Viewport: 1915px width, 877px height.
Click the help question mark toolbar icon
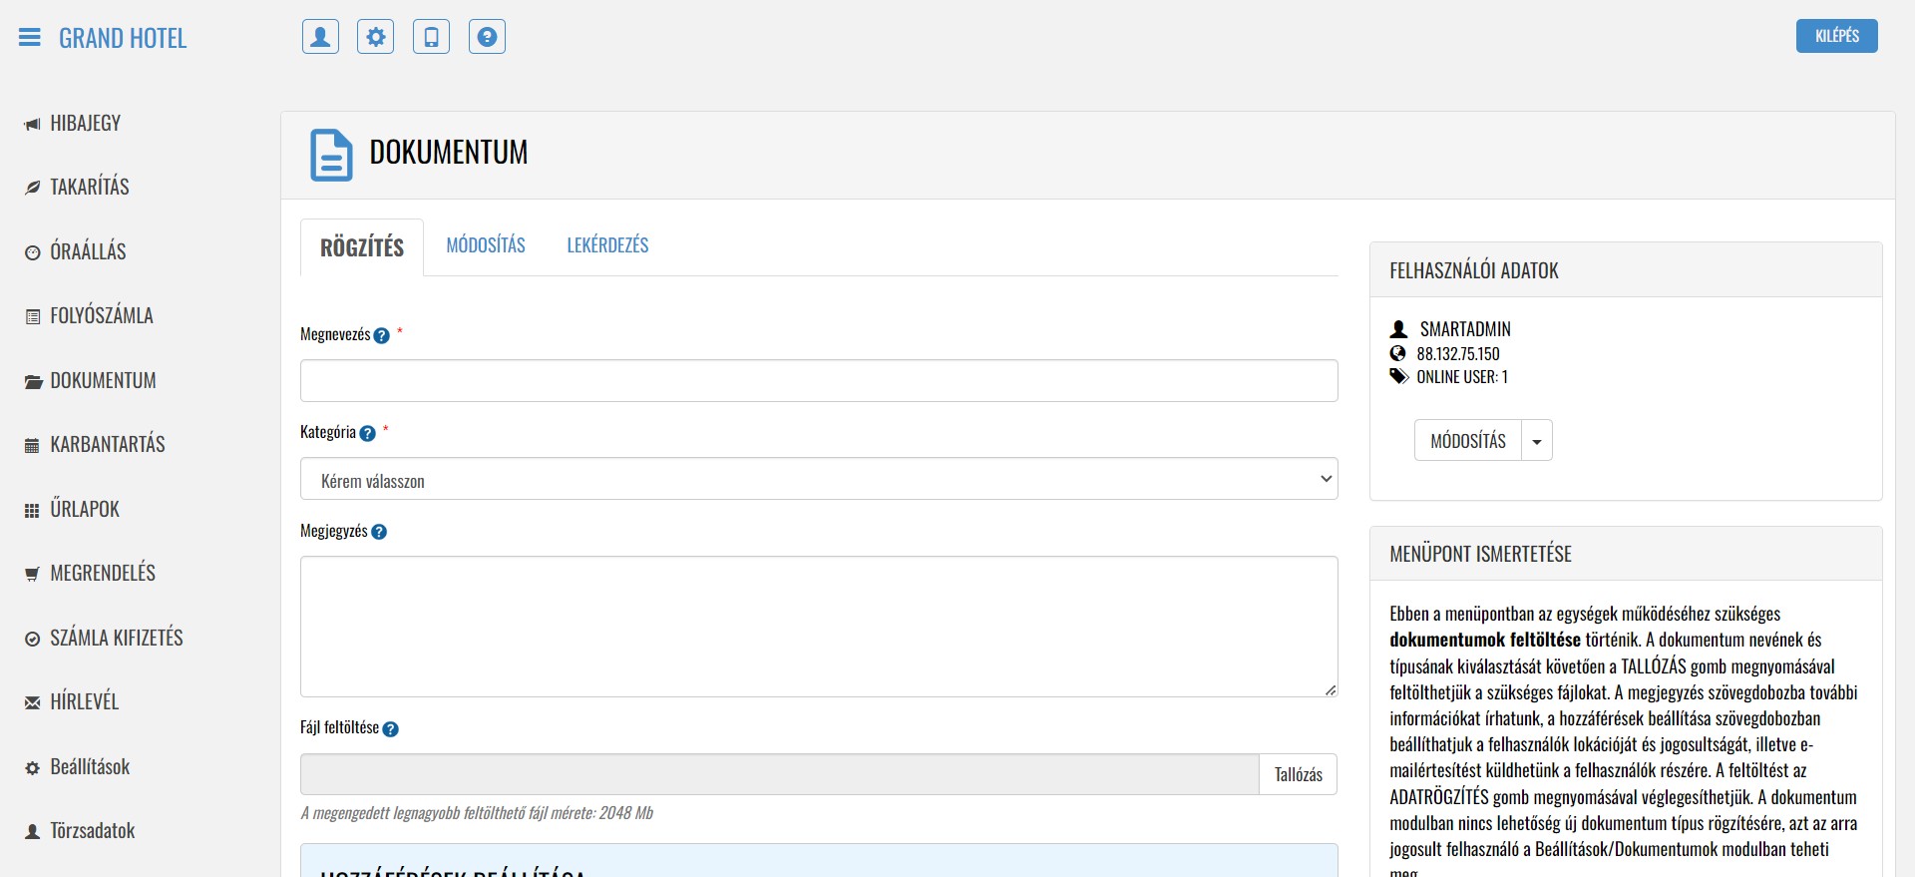[x=487, y=37]
